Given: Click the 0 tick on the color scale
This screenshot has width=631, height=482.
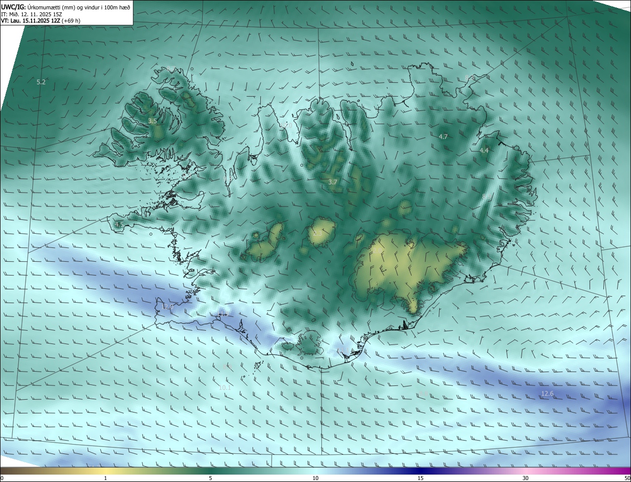Looking at the screenshot, I should 2,479.
